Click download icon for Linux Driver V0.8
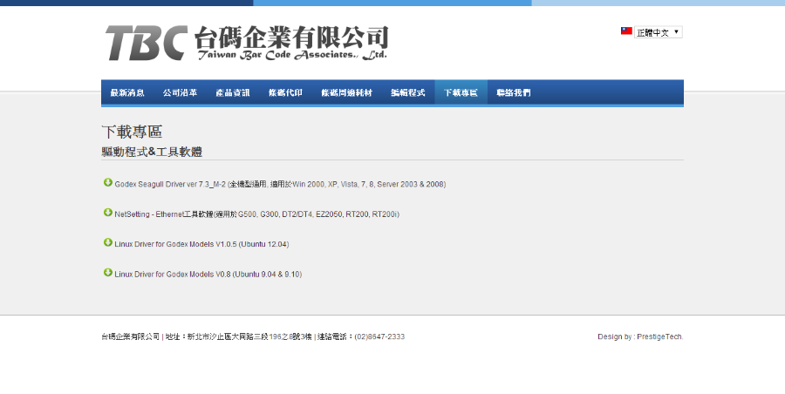 coord(108,273)
